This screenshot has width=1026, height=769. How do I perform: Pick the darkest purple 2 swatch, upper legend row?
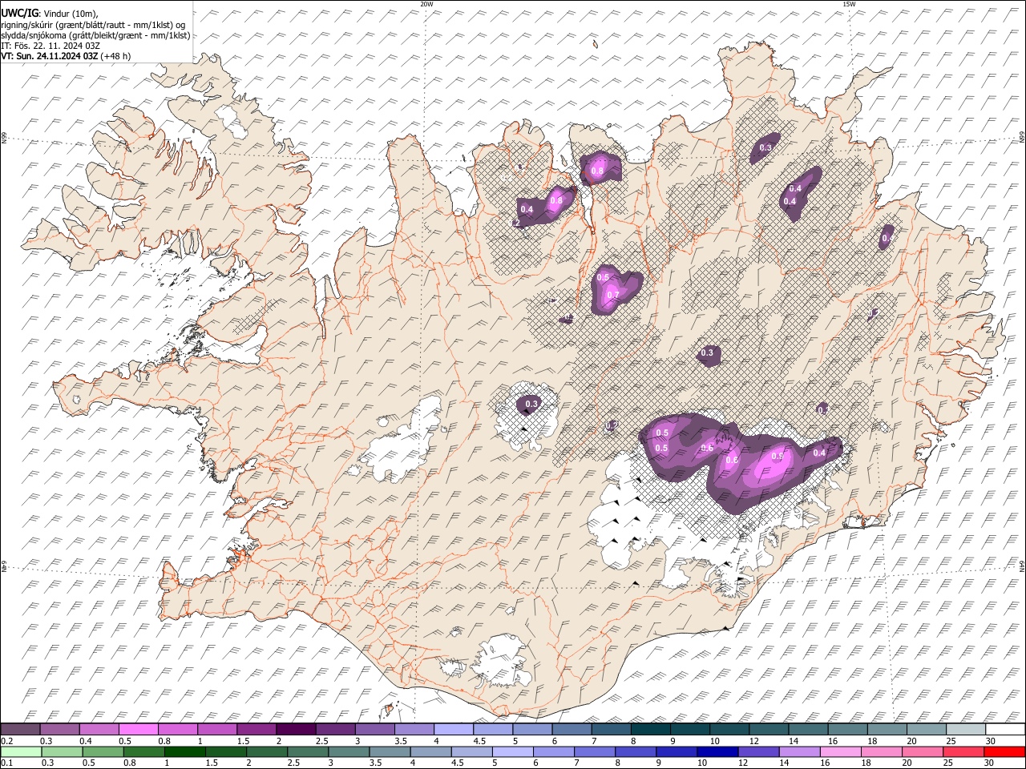pos(296,729)
